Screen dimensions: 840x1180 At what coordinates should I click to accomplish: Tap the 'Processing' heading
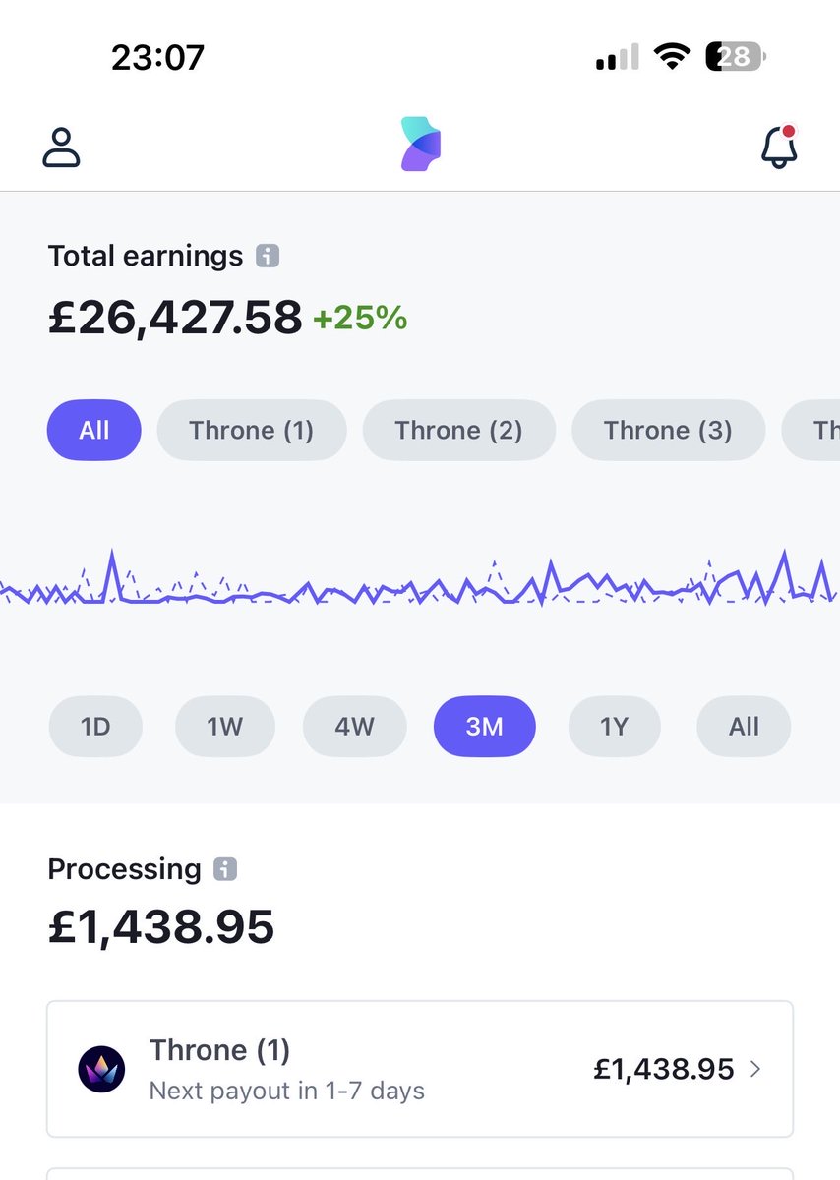(x=124, y=869)
